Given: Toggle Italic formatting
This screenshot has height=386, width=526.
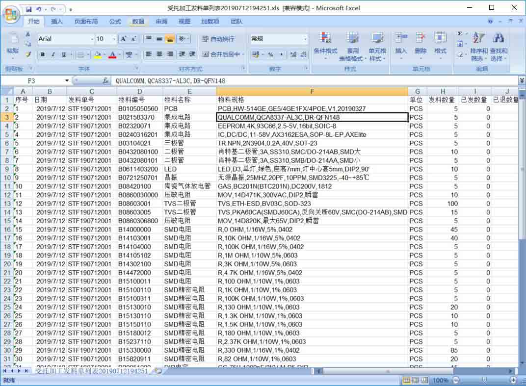Looking at the screenshot, I should click(53, 54).
